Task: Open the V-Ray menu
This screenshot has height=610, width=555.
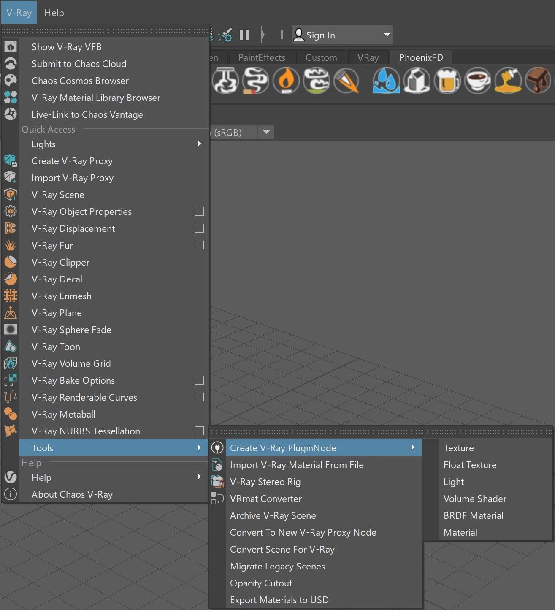Action: coord(19,13)
